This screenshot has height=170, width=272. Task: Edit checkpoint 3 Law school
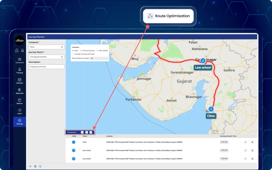click(x=245, y=159)
